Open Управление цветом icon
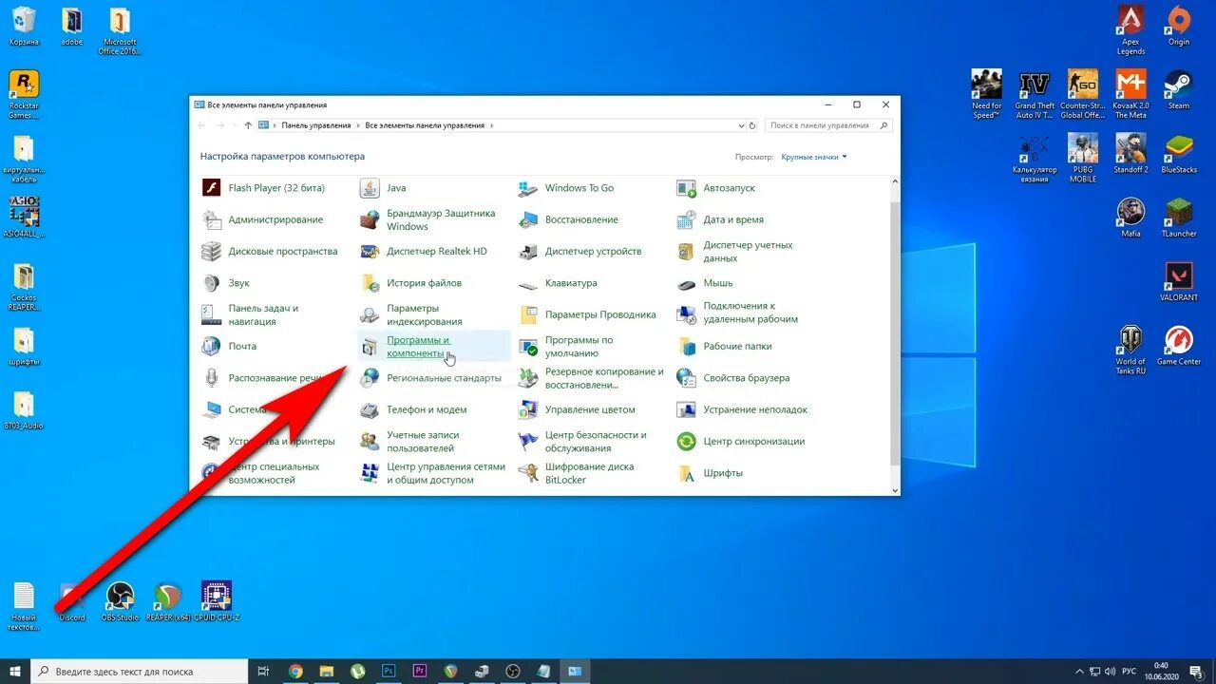 coord(528,409)
